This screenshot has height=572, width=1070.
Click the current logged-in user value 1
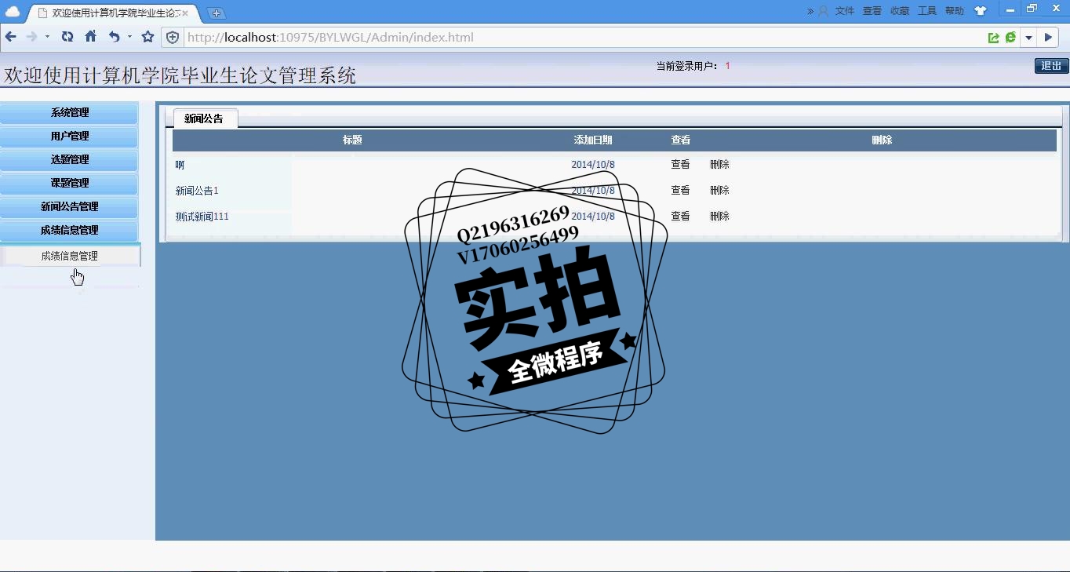point(727,66)
